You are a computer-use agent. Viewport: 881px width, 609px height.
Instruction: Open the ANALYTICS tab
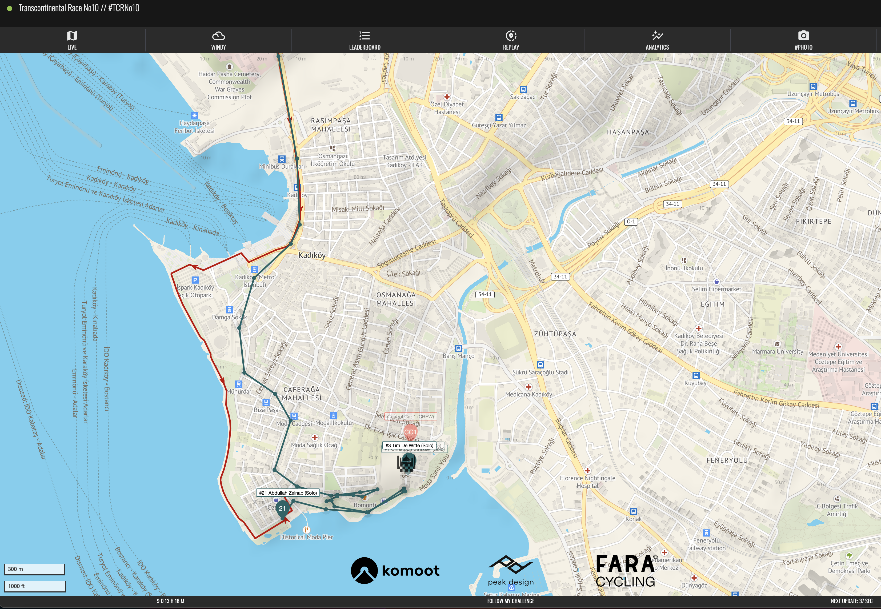tap(657, 40)
